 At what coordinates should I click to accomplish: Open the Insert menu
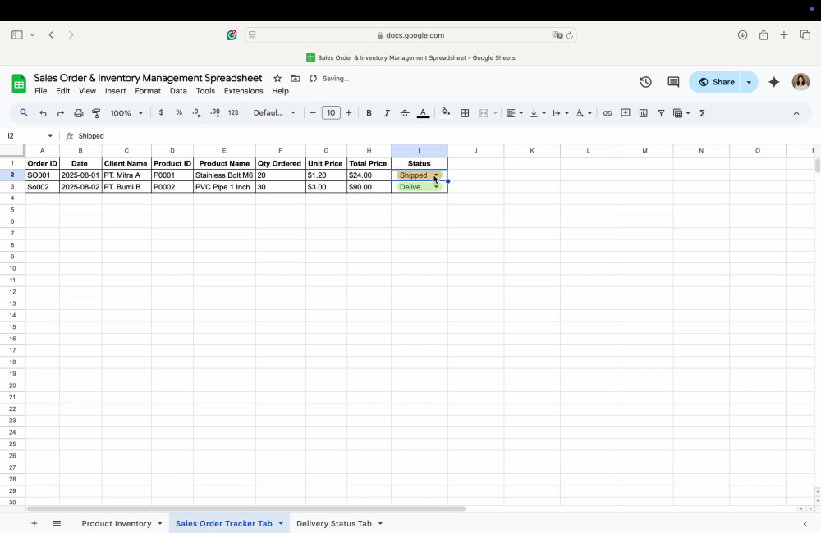[115, 91]
